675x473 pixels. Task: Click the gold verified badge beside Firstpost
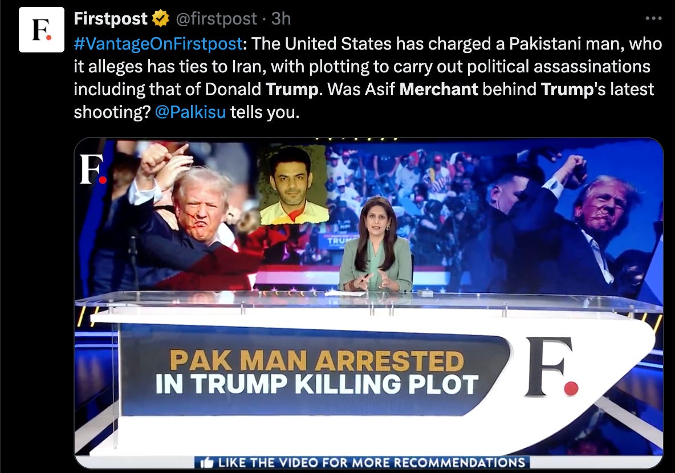161,18
